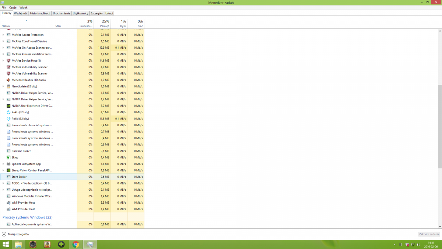Expand McAfee Process Validation Service
This screenshot has width=442, height=249.
tap(3, 54)
